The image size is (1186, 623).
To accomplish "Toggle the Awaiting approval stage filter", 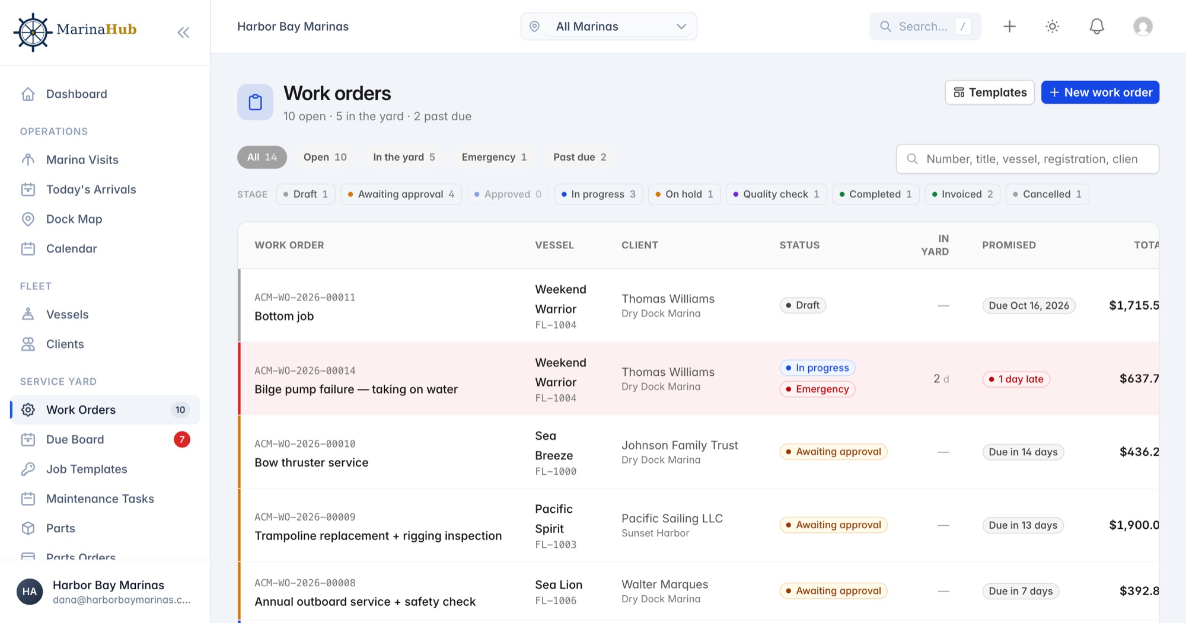I will point(401,194).
